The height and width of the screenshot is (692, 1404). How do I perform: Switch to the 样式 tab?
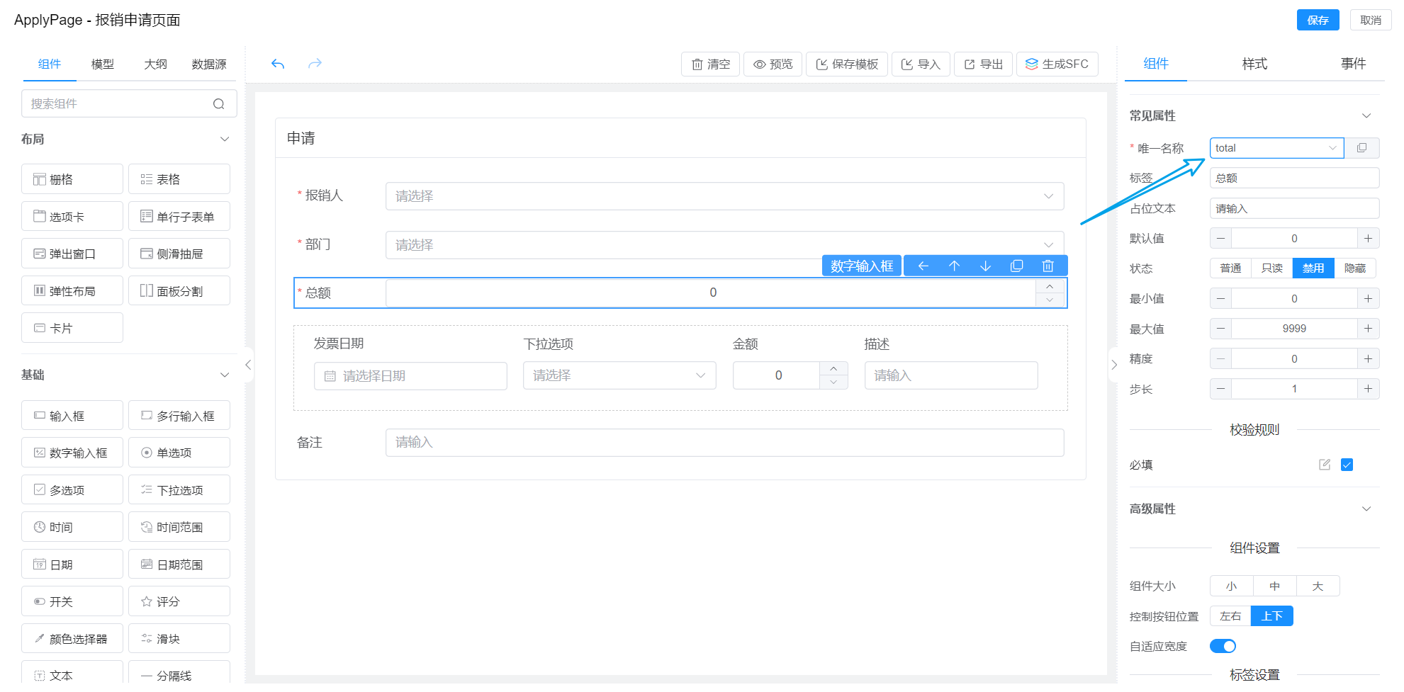click(x=1254, y=64)
